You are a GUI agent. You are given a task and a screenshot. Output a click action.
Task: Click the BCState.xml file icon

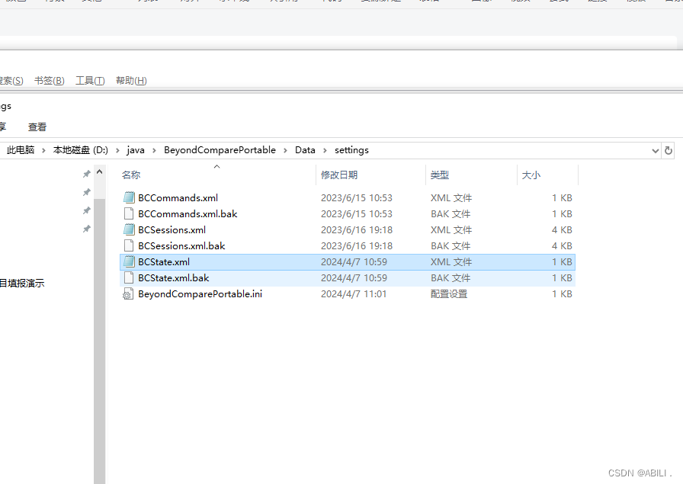[x=129, y=262]
